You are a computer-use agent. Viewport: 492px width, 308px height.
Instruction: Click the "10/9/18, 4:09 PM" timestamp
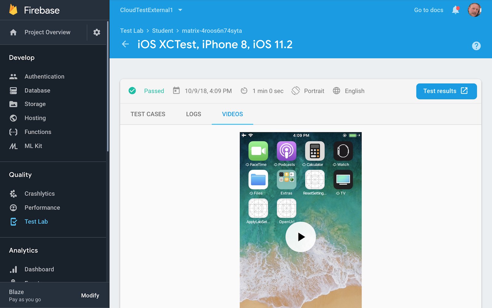[x=208, y=91]
